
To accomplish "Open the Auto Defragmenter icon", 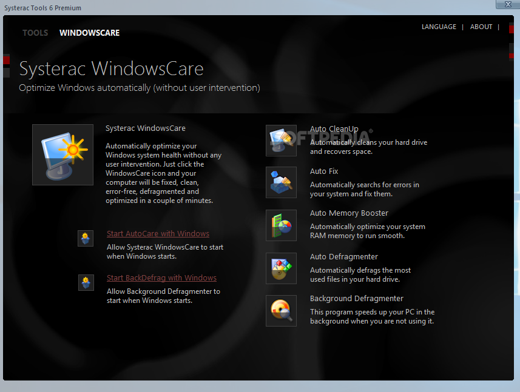I will [x=281, y=268].
